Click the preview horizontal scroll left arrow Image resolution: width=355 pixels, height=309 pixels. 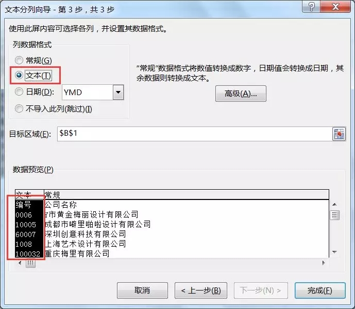(20, 263)
